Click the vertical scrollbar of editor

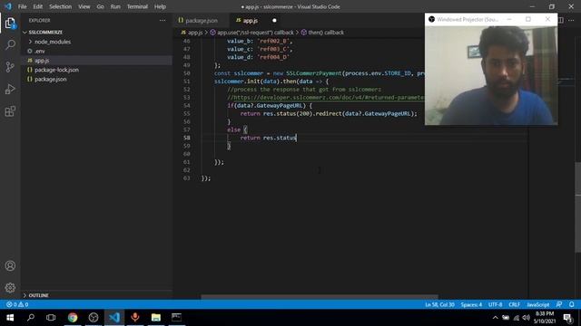click(578, 207)
